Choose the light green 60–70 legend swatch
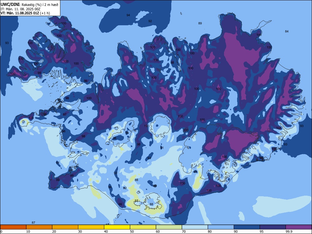 pyautogui.click(x=169, y=227)
